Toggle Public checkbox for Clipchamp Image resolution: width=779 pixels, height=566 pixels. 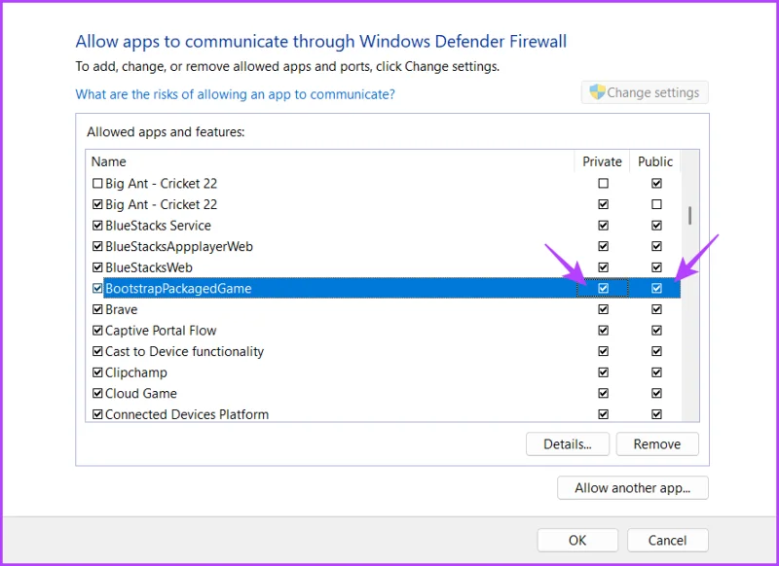pyautogui.click(x=656, y=372)
